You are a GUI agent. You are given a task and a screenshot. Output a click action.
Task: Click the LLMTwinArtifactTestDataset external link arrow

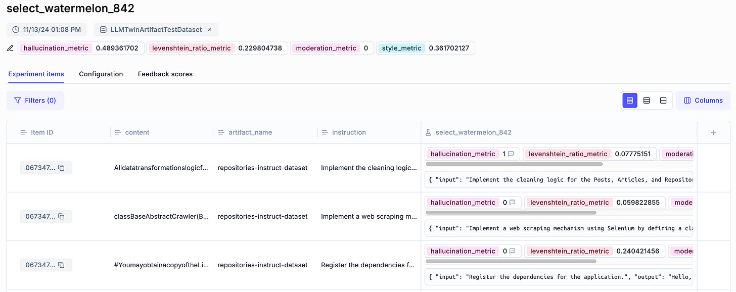tap(209, 30)
